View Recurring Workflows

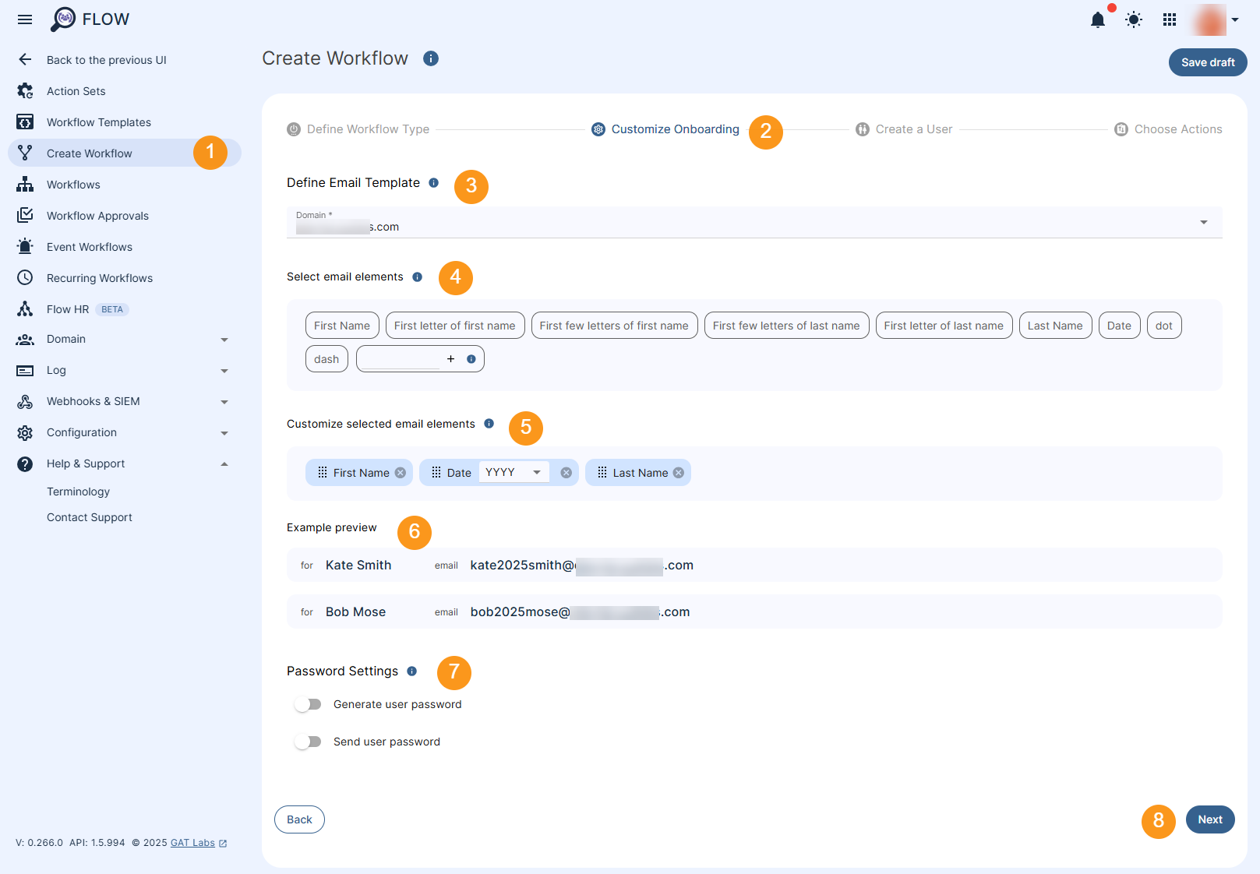click(100, 277)
